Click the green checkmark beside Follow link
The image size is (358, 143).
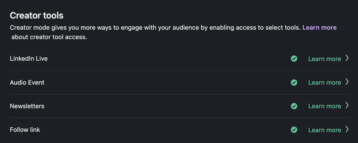pos(294,130)
